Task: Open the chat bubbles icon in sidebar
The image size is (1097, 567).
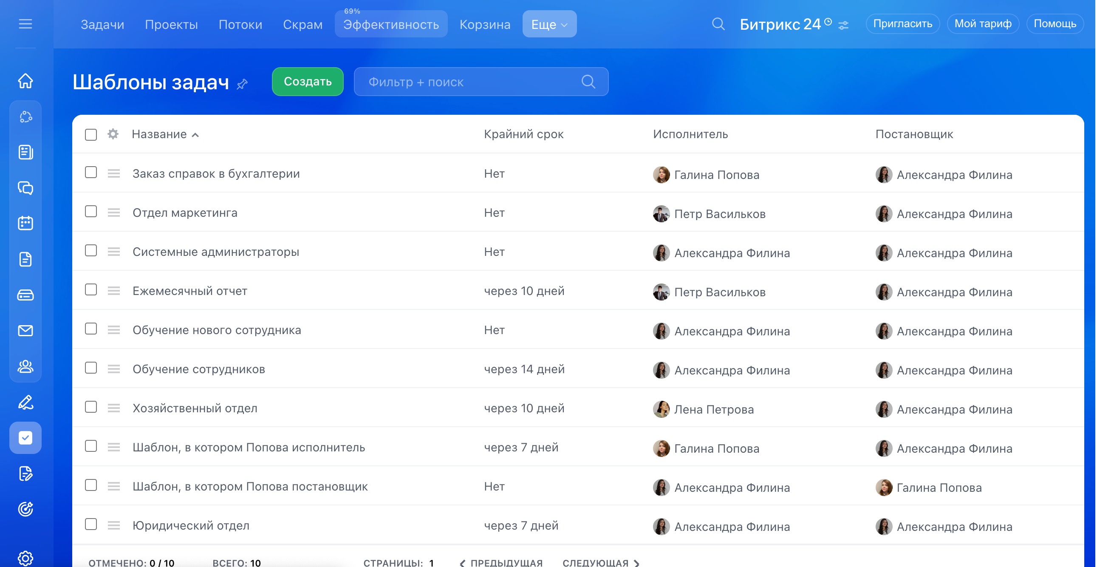Action: pos(25,188)
